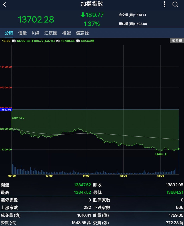Open the K線 candlestick tab
The width and height of the screenshot is (184, 226).
tap(35, 33)
